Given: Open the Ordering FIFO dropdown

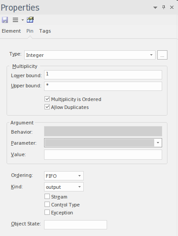Looking at the screenshot, I should tap(64, 176).
